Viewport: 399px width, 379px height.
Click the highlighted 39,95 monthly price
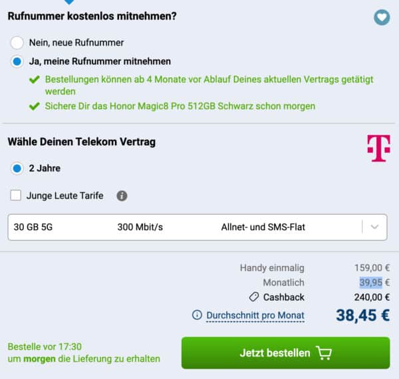pyautogui.click(x=371, y=283)
